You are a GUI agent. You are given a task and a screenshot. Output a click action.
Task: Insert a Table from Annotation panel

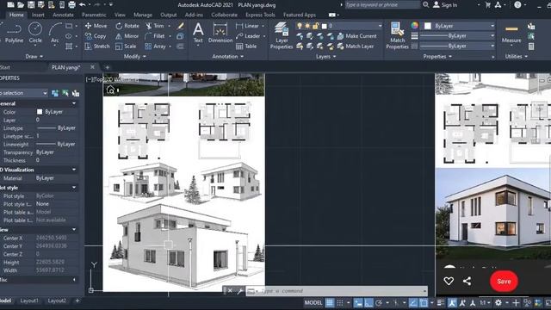point(246,46)
